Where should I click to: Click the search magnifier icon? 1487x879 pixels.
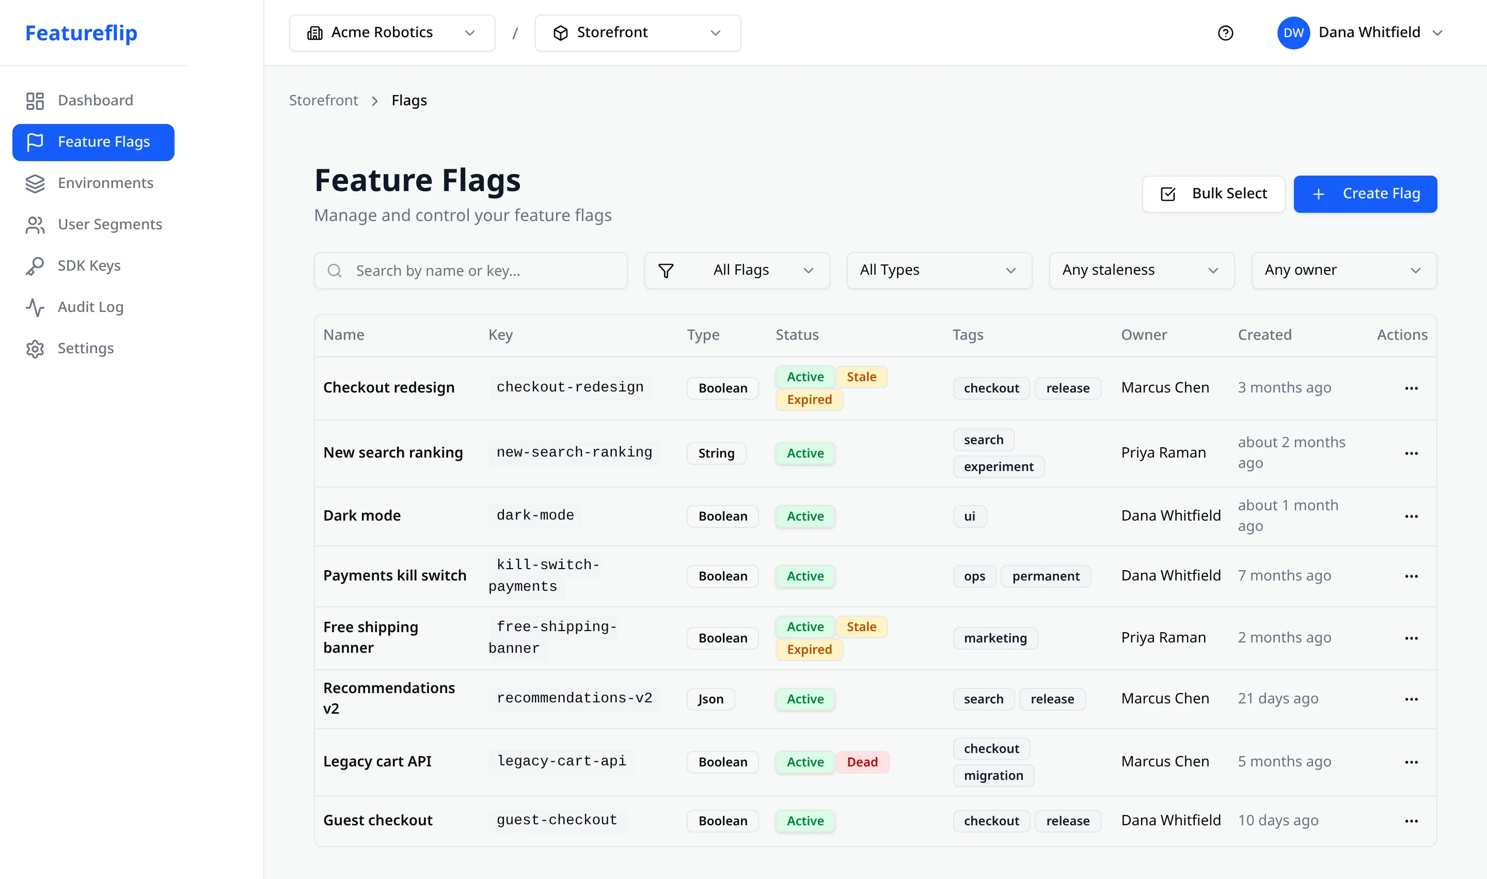(335, 271)
